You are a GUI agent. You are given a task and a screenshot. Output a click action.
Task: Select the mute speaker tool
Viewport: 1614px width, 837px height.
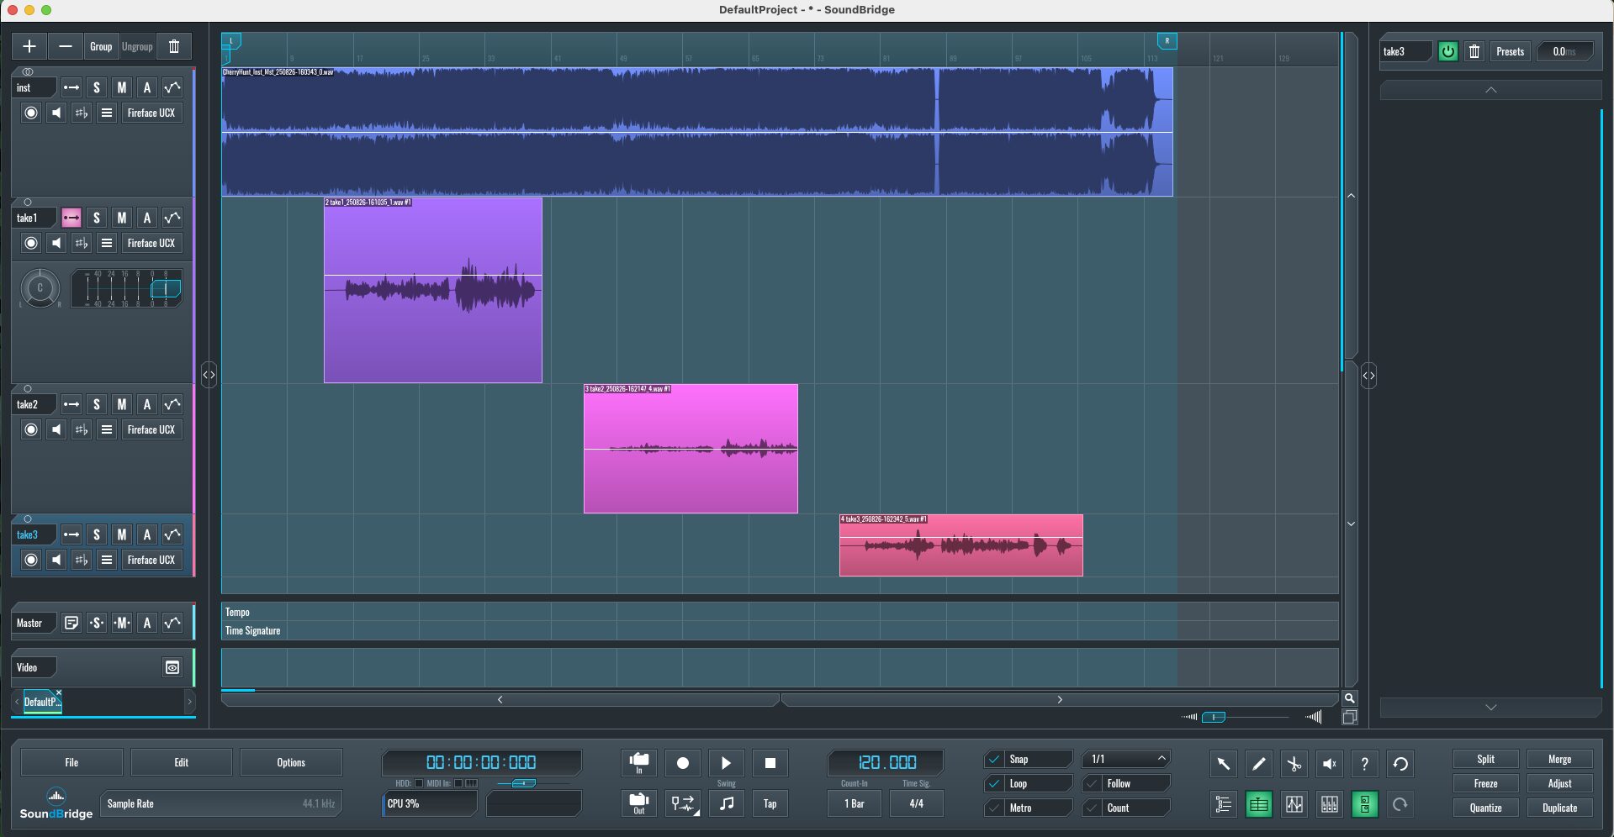tap(1330, 763)
